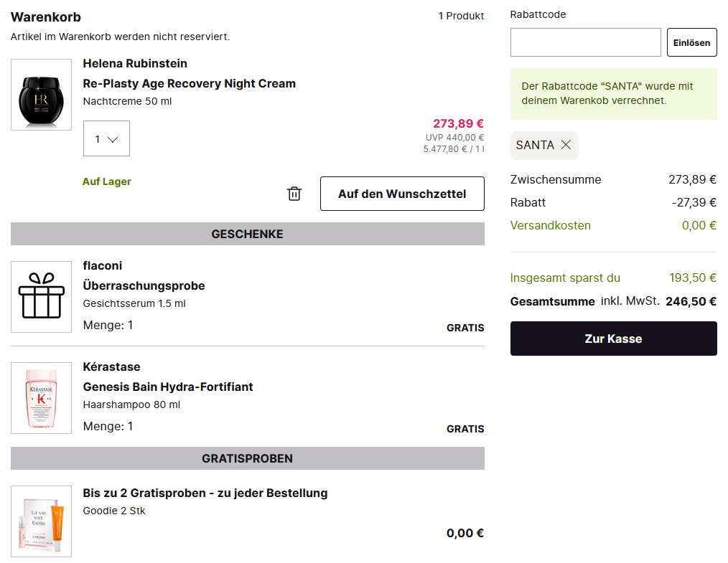
Task: Click the GRATISPROBEN section header
Action: click(x=247, y=458)
